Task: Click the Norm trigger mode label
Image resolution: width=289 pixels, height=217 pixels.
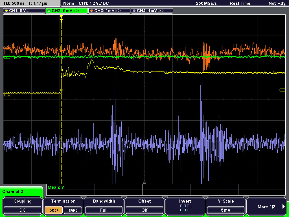Action: pos(69,3)
